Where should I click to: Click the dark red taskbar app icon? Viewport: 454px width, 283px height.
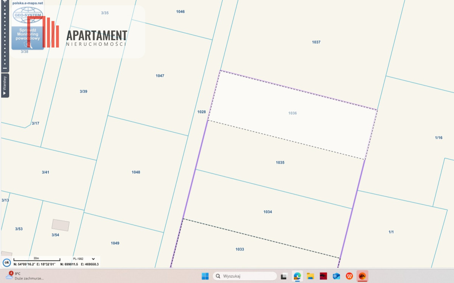pyautogui.click(x=323, y=276)
